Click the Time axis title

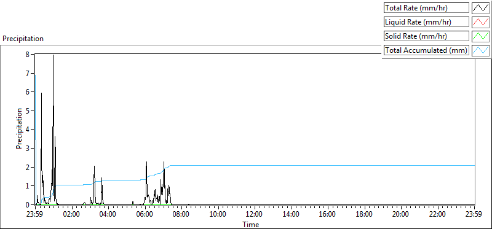coord(250,224)
